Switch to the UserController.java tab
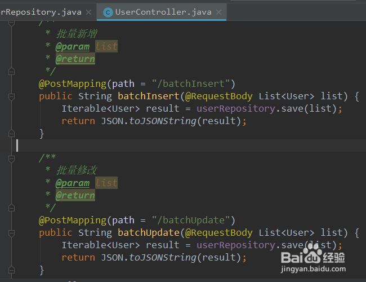The width and height of the screenshot is (366, 282). 162,12
